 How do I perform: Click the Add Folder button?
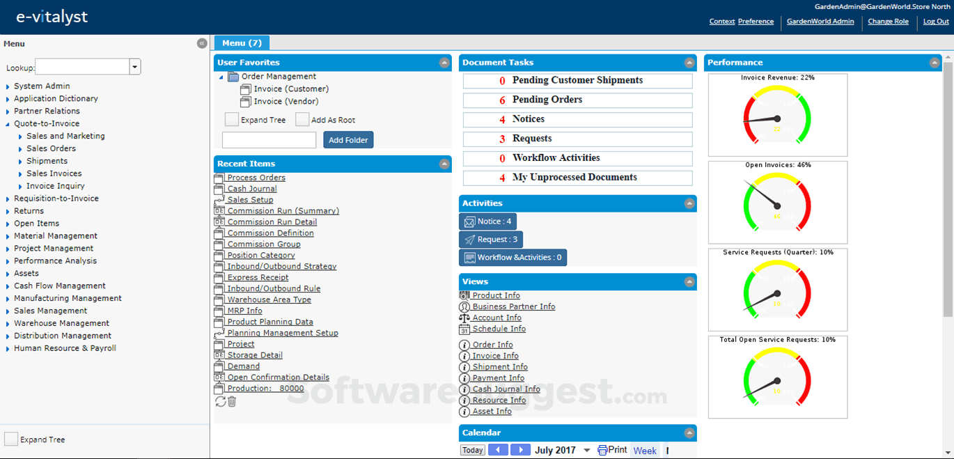pyautogui.click(x=348, y=139)
